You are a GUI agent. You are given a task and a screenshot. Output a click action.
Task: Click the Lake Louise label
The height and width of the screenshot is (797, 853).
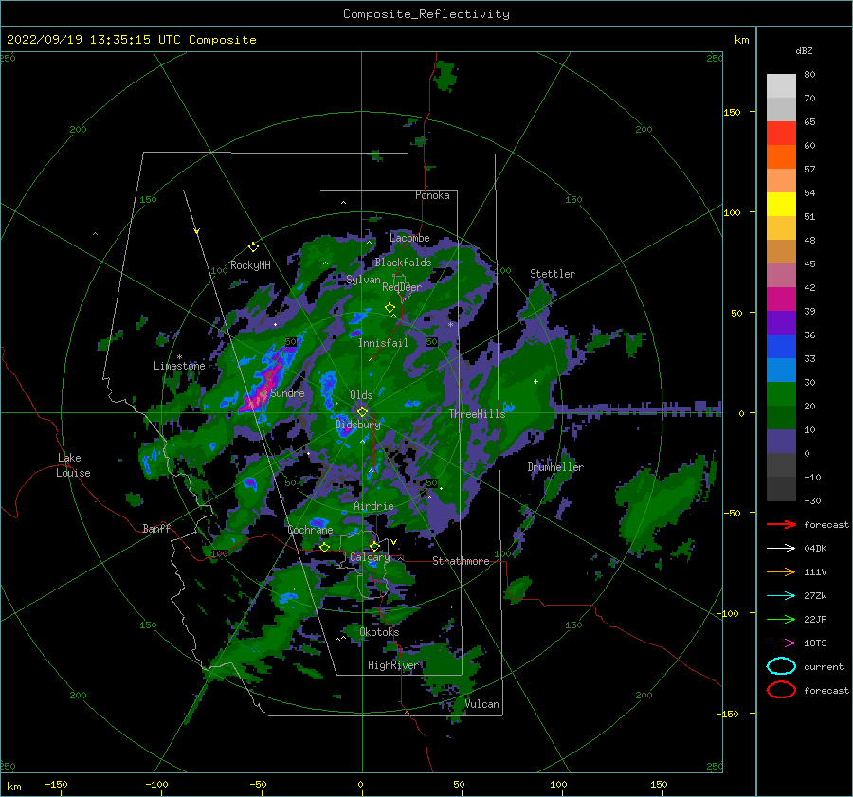pos(73,465)
